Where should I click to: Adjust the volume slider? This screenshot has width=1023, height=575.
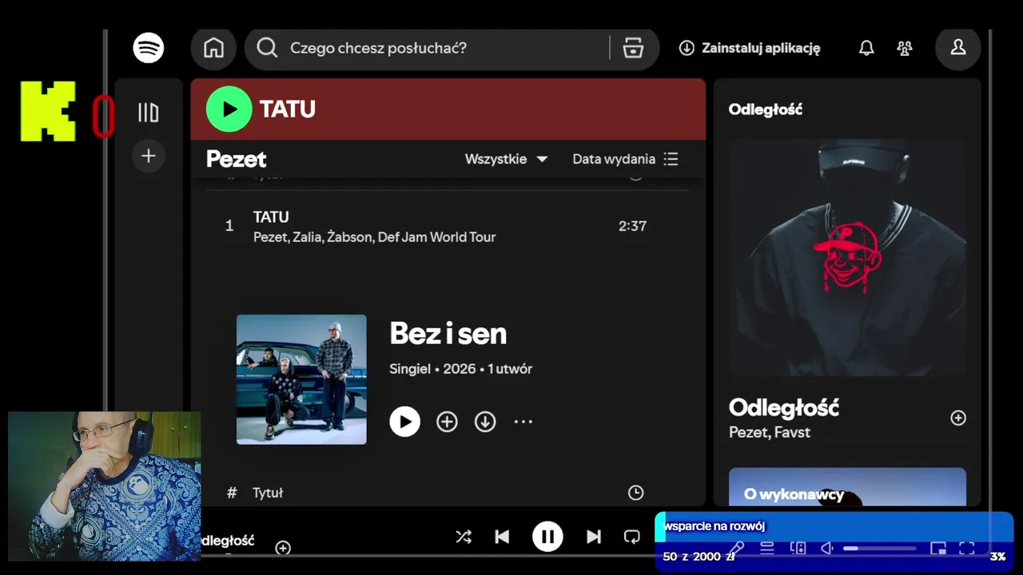880,549
